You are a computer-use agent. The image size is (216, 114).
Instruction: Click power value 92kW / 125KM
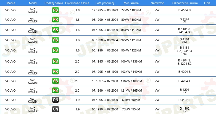point(131,40)
